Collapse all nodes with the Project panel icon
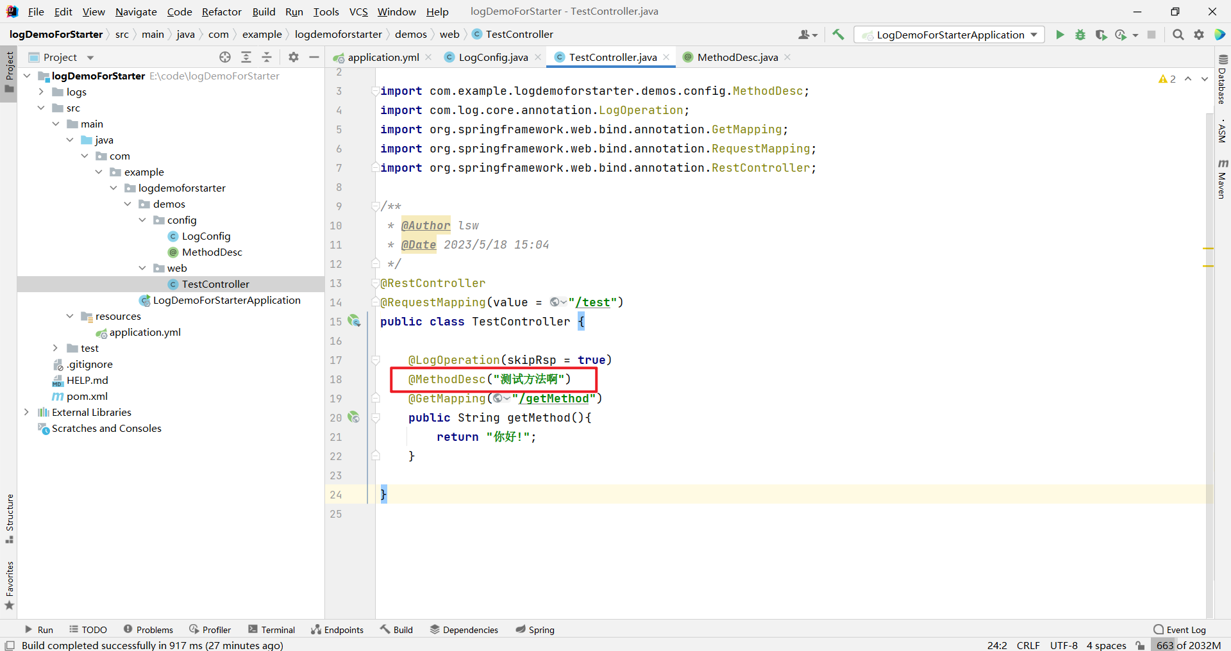 267,57
